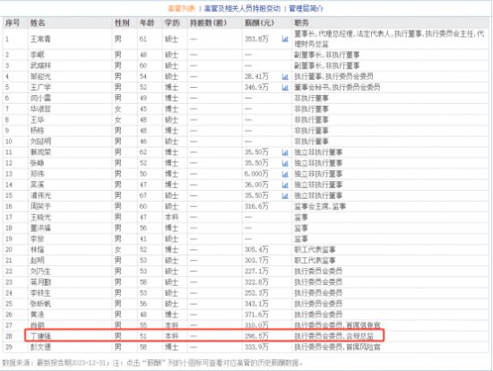The image size is (493, 371).
Task: Click the age 41 cell in row 19
Action: point(143,239)
